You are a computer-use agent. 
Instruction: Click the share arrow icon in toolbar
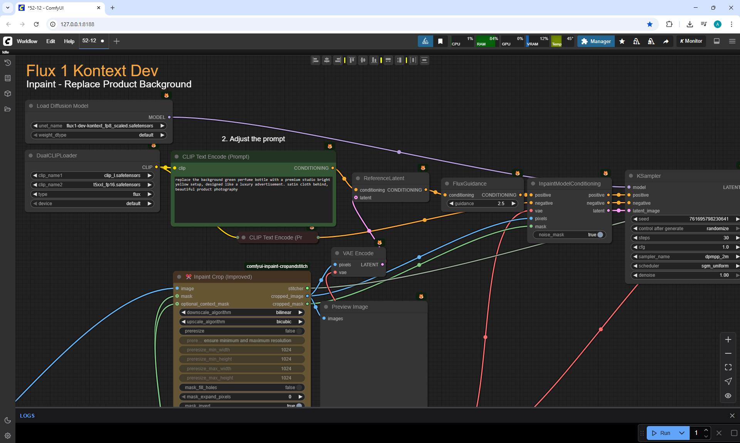pos(666,41)
